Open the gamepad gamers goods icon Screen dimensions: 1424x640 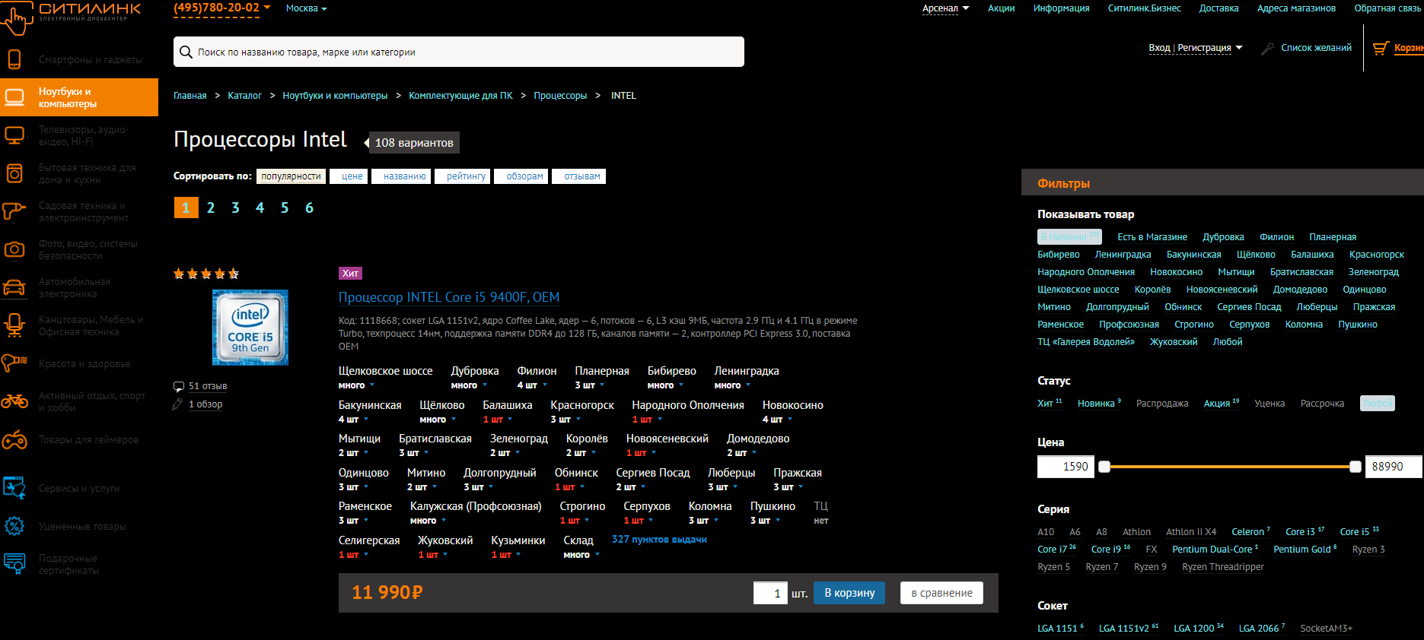pyautogui.click(x=14, y=439)
